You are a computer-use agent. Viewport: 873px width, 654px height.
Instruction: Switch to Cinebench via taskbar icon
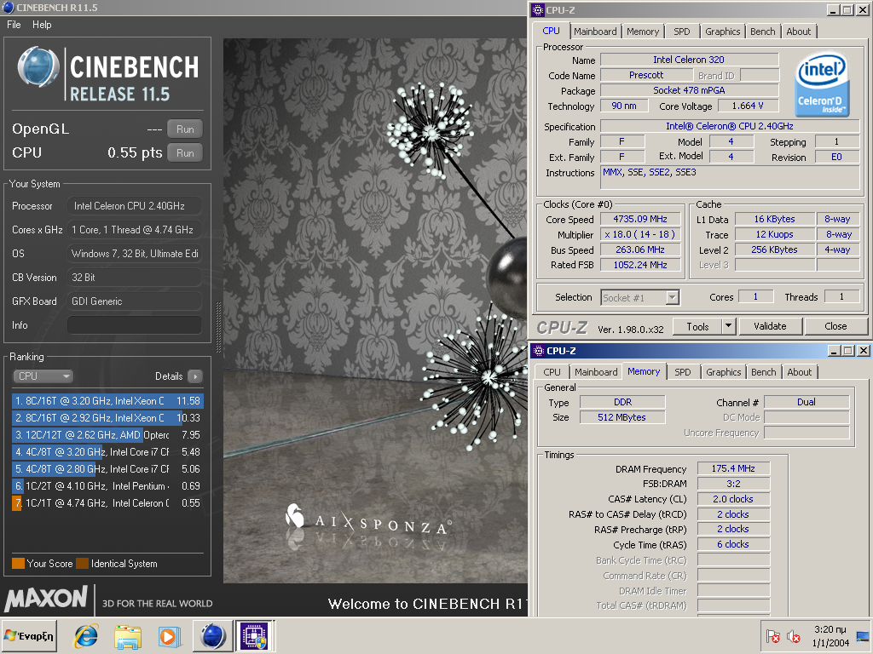(x=212, y=635)
